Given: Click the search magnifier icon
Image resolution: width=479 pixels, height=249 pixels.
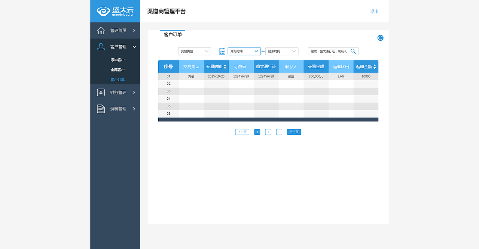Looking at the screenshot, I should coord(353,51).
